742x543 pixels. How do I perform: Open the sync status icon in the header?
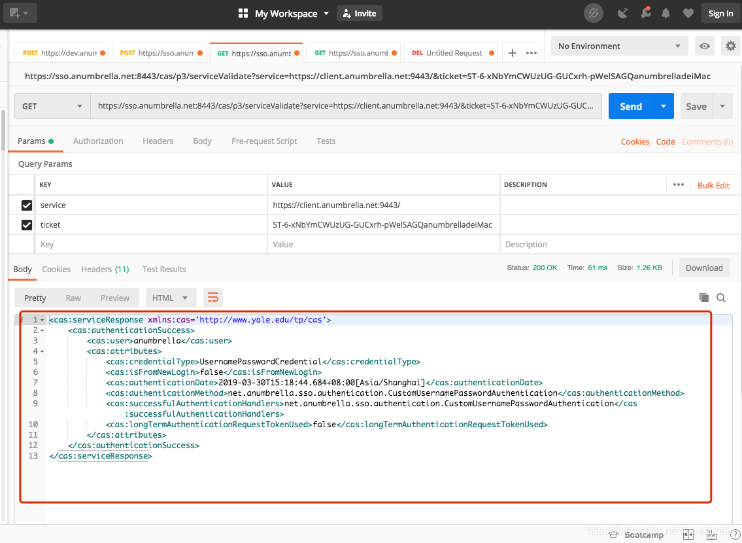pyautogui.click(x=594, y=13)
